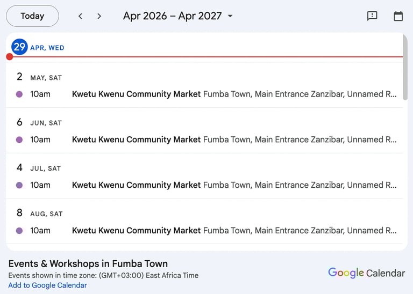Open the Jul 4 Kwetu Kwenu Community Market event

[x=137, y=186]
